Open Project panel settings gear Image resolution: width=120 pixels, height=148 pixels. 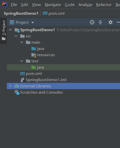(x=111, y=22)
